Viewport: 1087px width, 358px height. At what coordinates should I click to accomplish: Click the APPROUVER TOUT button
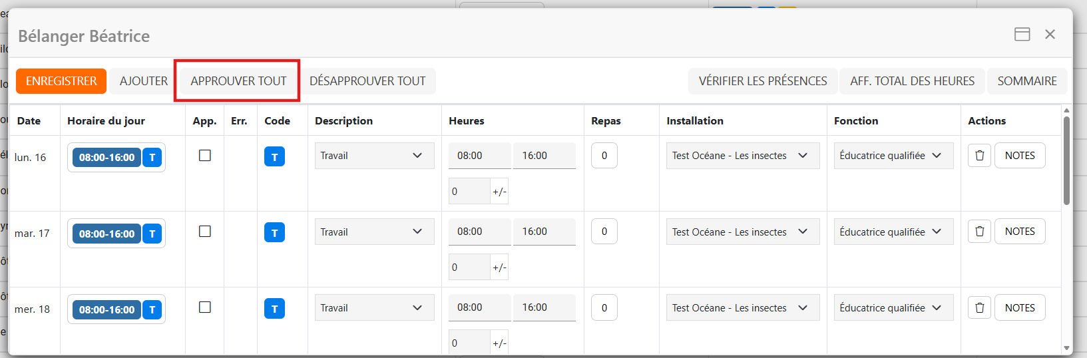point(238,81)
